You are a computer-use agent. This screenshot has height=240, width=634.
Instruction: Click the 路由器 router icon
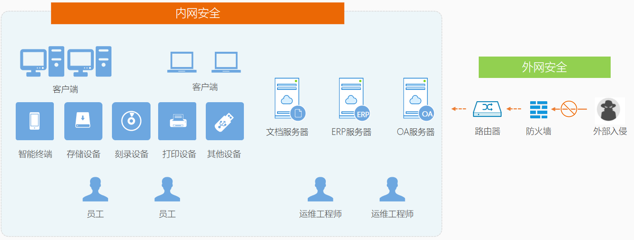pos(487,109)
